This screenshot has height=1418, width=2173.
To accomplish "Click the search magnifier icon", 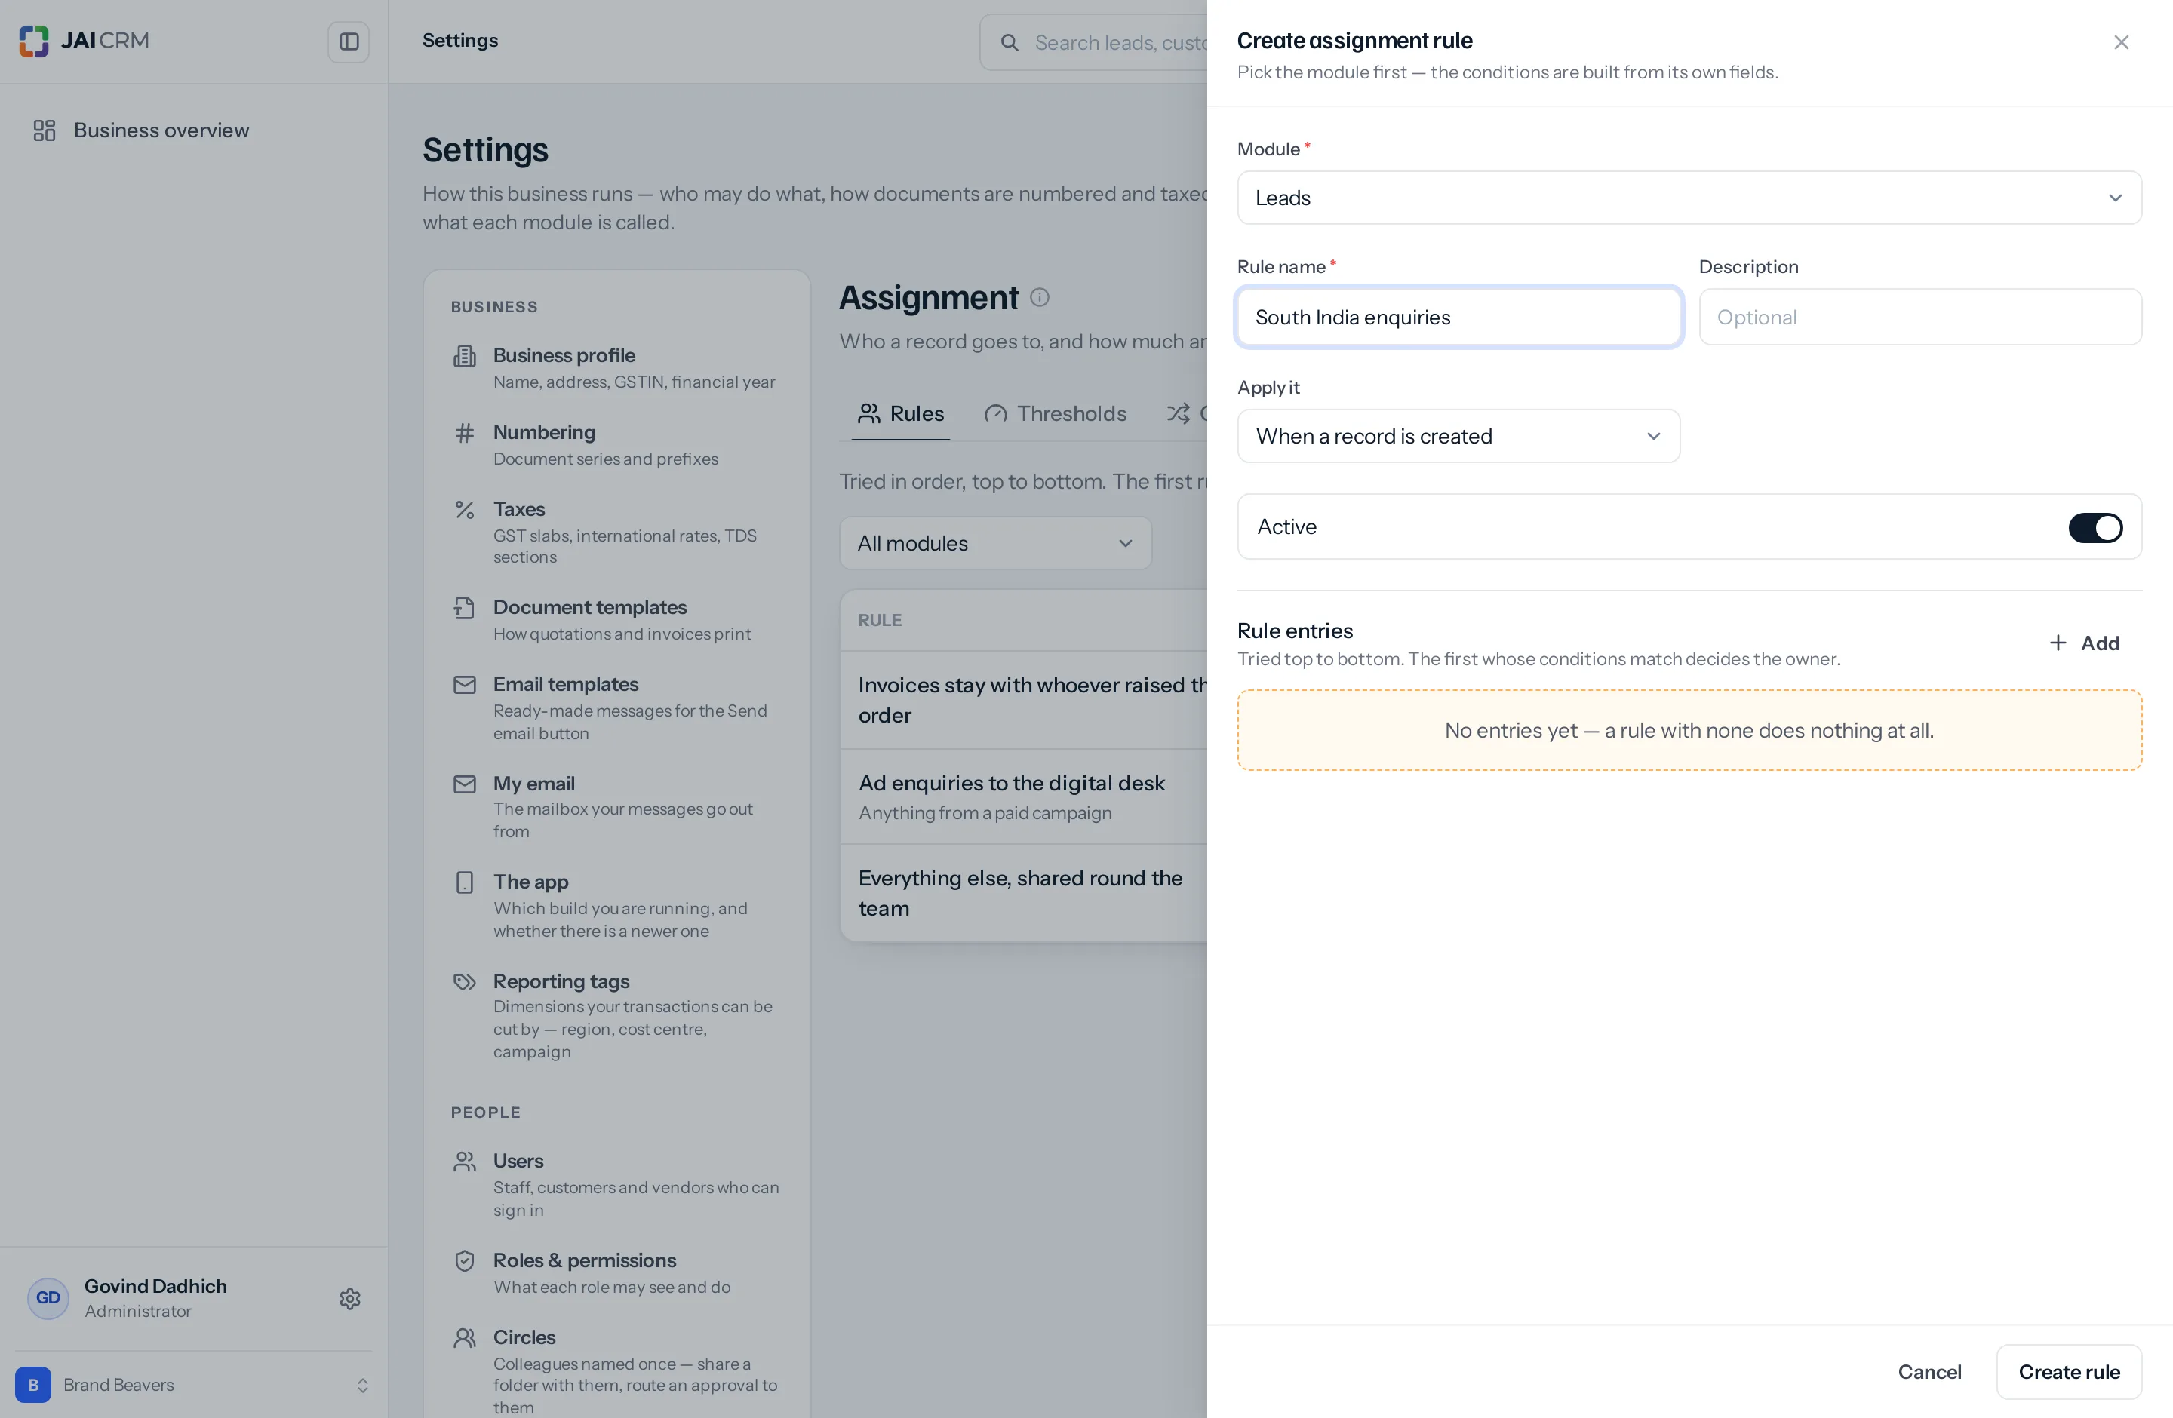I will [x=1009, y=43].
